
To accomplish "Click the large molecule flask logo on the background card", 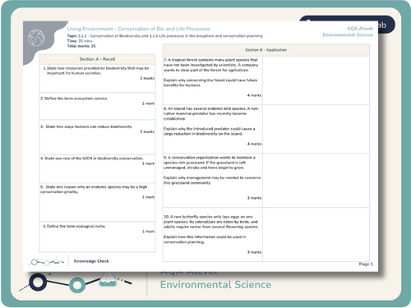I will (x=76, y=283).
